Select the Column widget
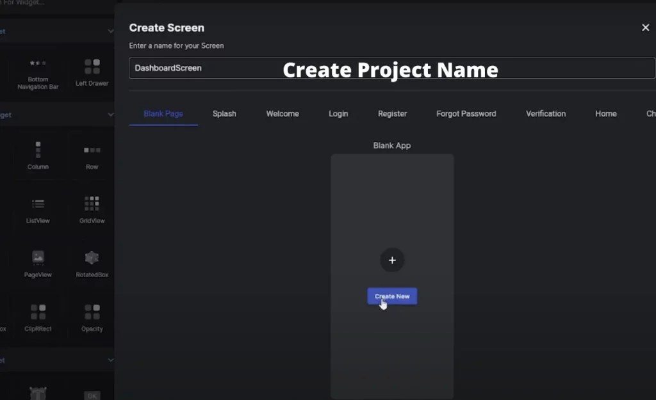 (x=37, y=154)
